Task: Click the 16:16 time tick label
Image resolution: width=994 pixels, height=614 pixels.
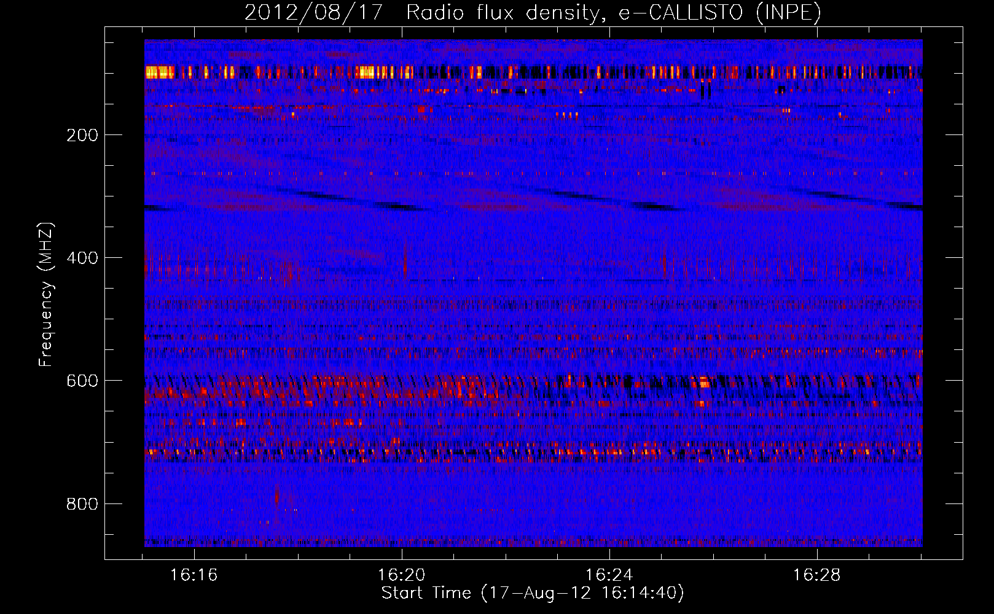Action: [194, 575]
